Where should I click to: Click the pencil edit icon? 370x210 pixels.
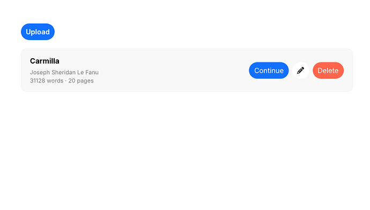click(x=300, y=71)
